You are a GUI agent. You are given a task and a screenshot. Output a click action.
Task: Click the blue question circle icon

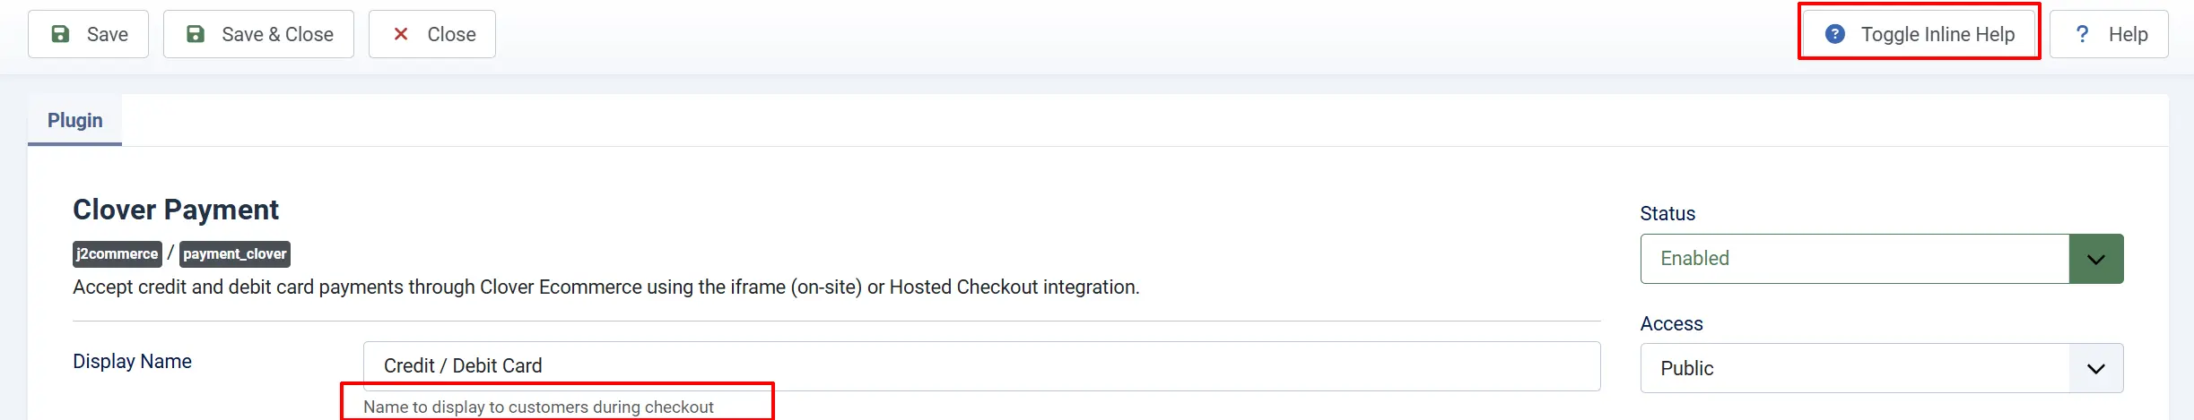(1835, 34)
